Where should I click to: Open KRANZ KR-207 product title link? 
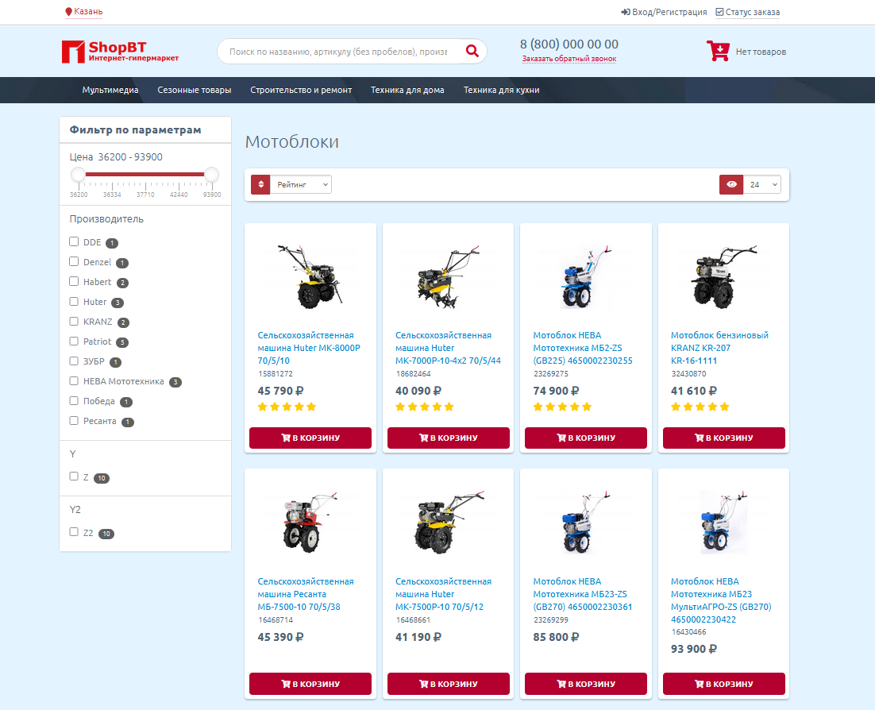pos(719,348)
